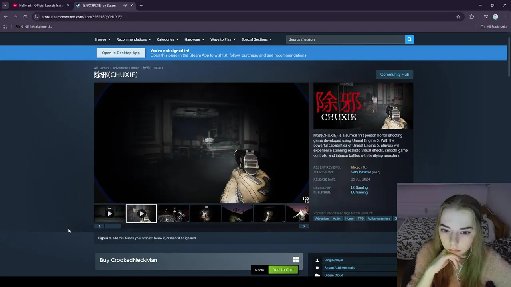
Task: Click the Sign in link
Action: (x=103, y=238)
